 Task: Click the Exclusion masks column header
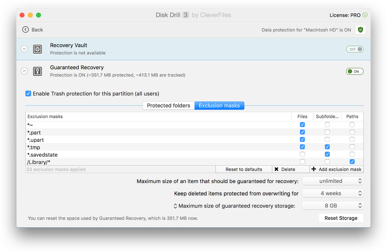click(159, 117)
